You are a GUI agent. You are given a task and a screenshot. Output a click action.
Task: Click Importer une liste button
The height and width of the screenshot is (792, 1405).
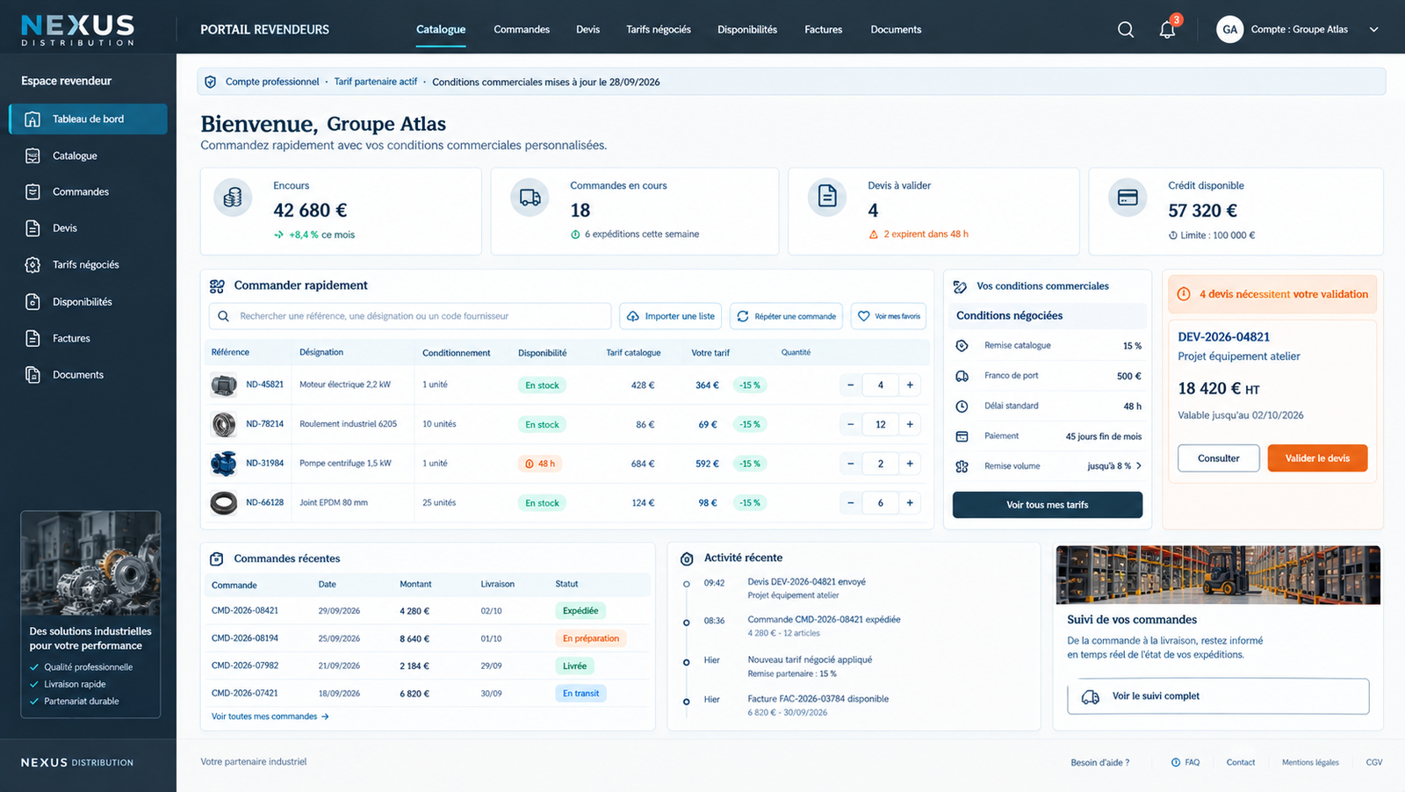[671, 316]
